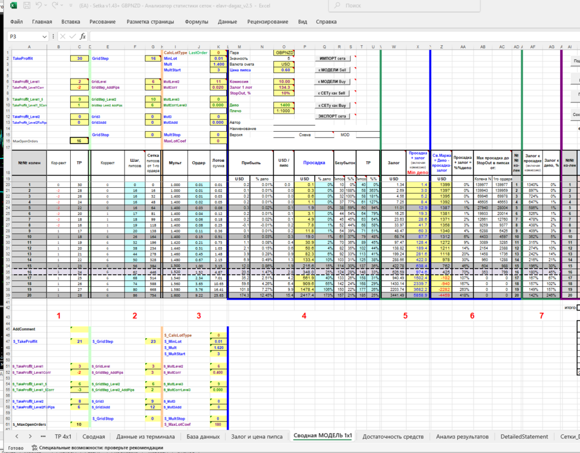Click the Save icon in quick access toolbar
The width and height of the screenshot is (580, 453).
27,5
